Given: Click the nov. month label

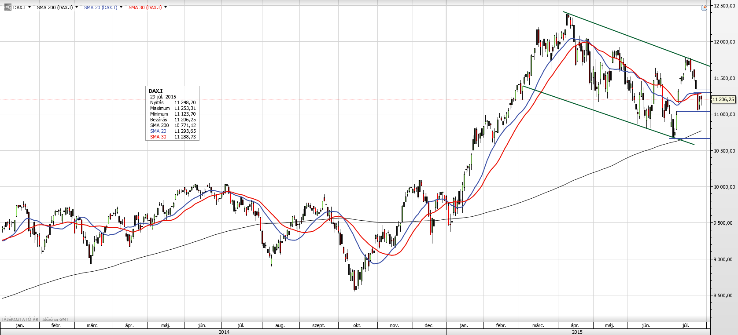Looking at the screenshot, I should pos(395,326).
